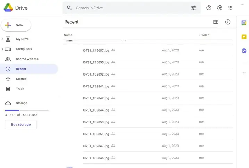Open the Google apps grid icon
The width and height of the screenshot is (249, 168).
click(x=230, y=8)
